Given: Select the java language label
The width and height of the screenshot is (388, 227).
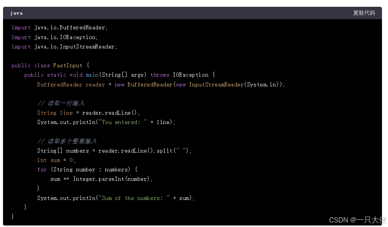Looking at the screenshot, I should [x=16, y=13].
